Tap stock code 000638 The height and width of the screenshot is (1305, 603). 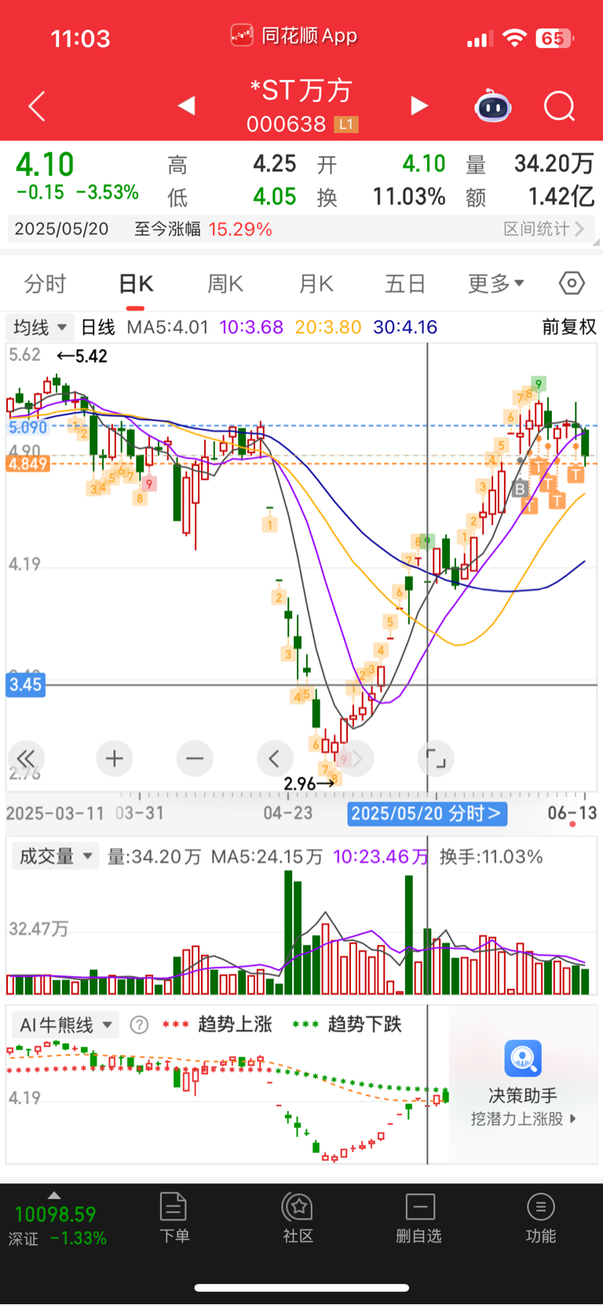click(286, 124)
